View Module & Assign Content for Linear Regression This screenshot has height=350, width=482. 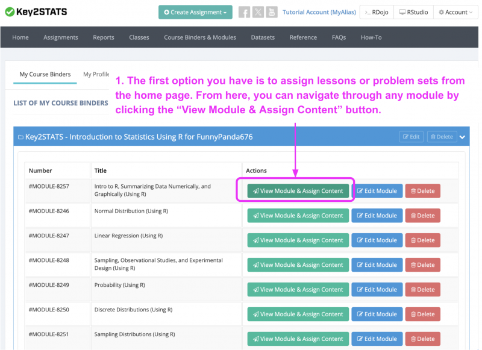coord(298,240)
